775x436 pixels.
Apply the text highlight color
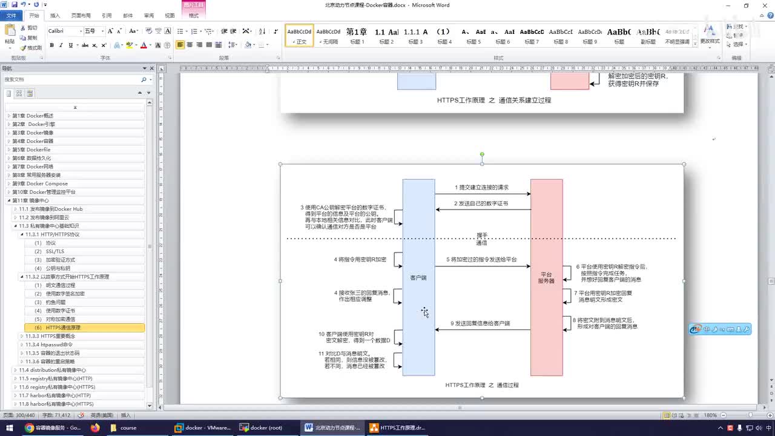(x=130, y=45)
